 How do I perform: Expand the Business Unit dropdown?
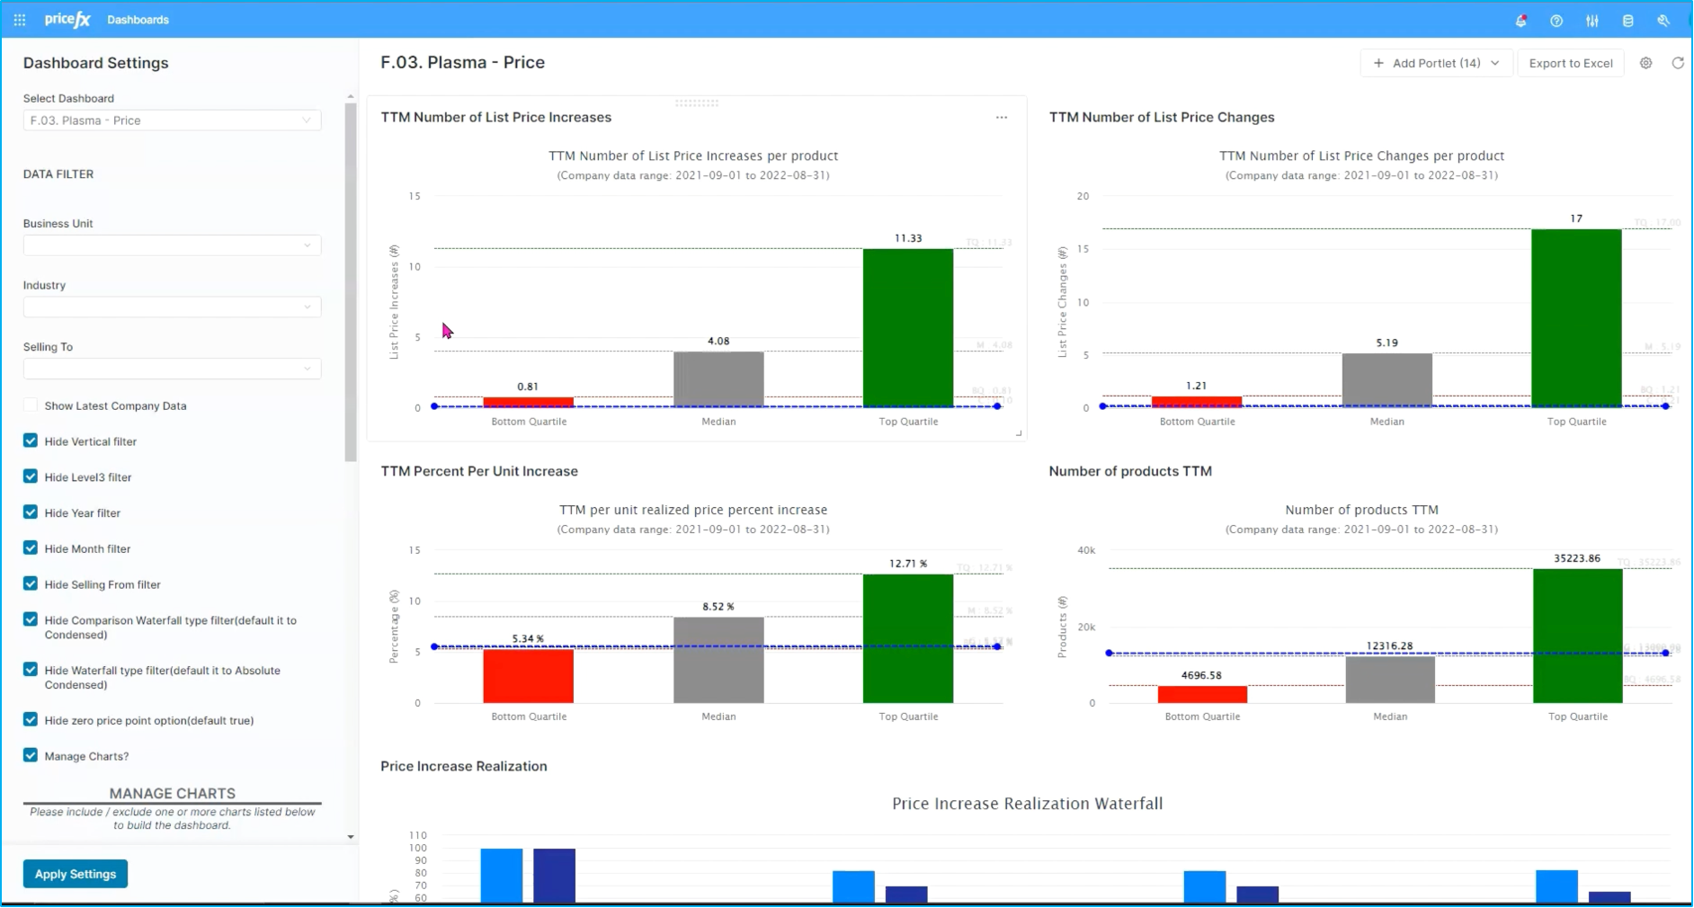coord(172,245)
